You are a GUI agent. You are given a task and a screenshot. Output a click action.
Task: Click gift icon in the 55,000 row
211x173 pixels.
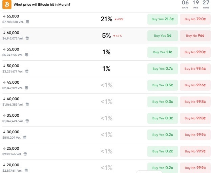(26, 55)
